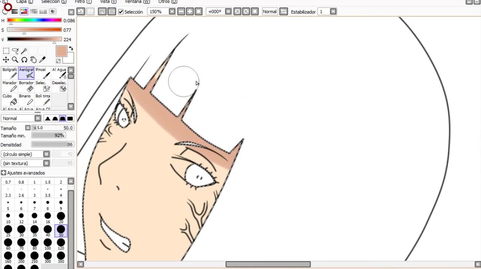This screenshot has height=269, width=481.
Task: Select the Borrador eraser tool
Action: (x=26, y=86)
